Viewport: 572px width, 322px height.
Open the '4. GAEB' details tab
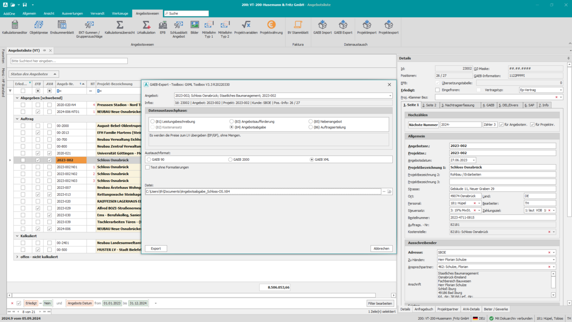(x=488, y=105)
